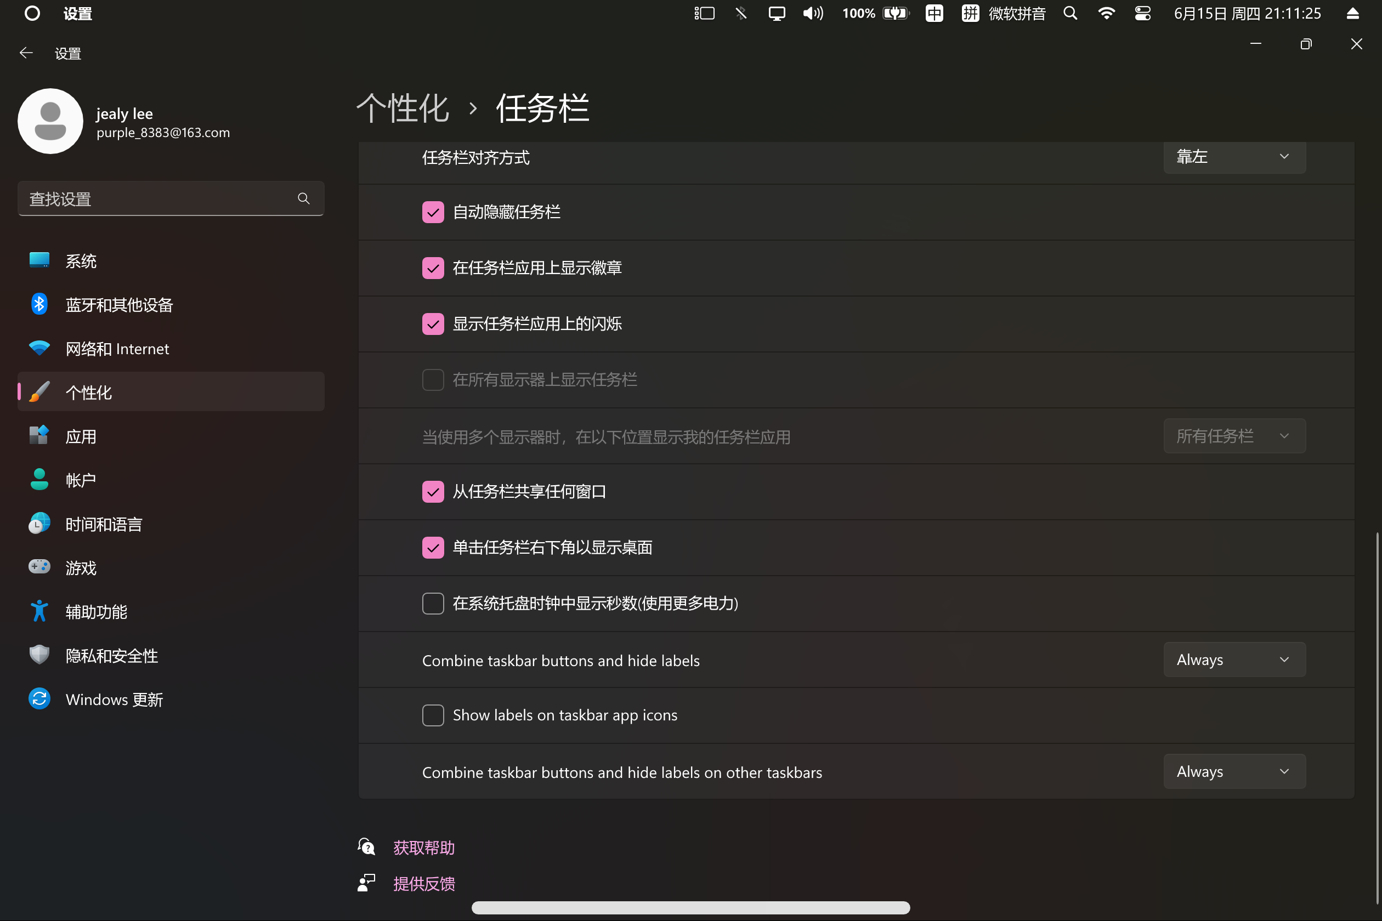Click the 100% battery percentage text
The height and width of the screenshot is (921, 1382).
(859, 14)
